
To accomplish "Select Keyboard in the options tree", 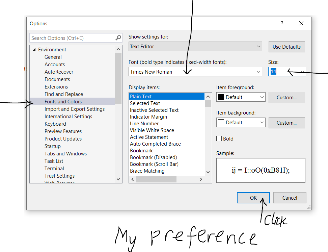I will pyautogui.click(x=55, y=124).
